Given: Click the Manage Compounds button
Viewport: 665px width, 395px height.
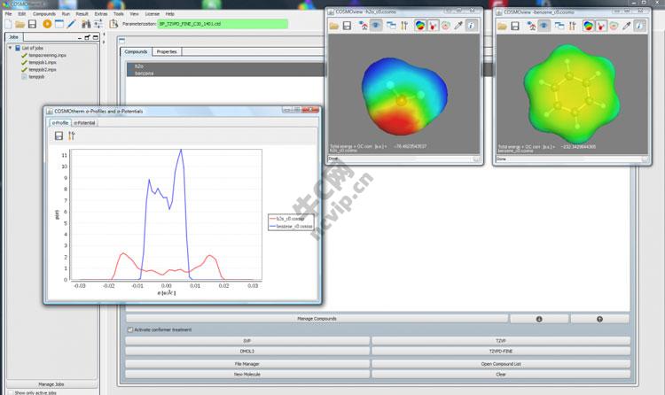Looking at the screenshot, I should coord(317,319).
